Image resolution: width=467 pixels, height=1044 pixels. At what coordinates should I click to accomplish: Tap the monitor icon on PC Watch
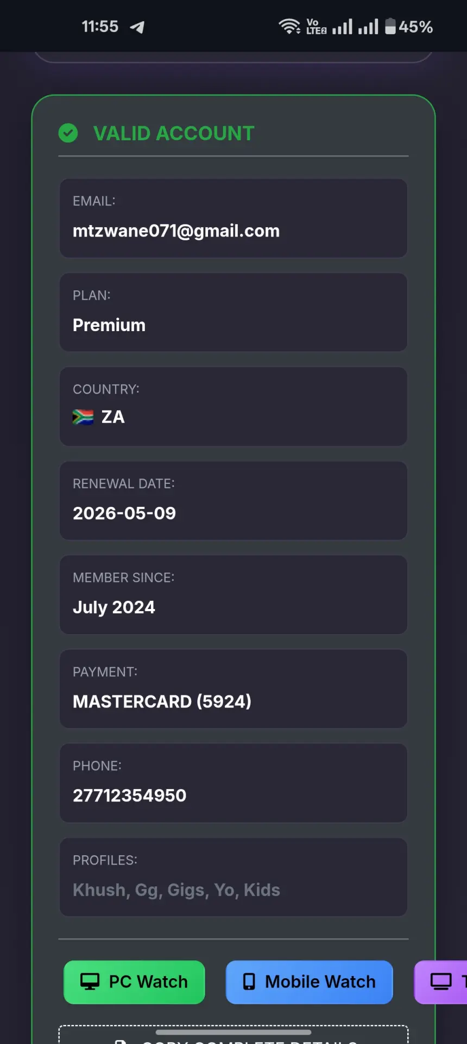[90, 981]
